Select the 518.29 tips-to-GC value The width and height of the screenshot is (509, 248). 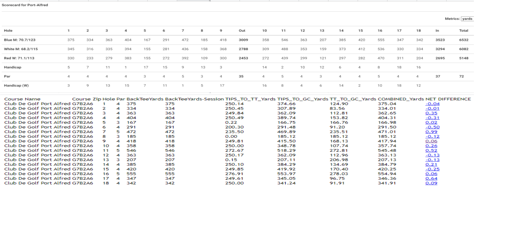[x=286, y=150]
